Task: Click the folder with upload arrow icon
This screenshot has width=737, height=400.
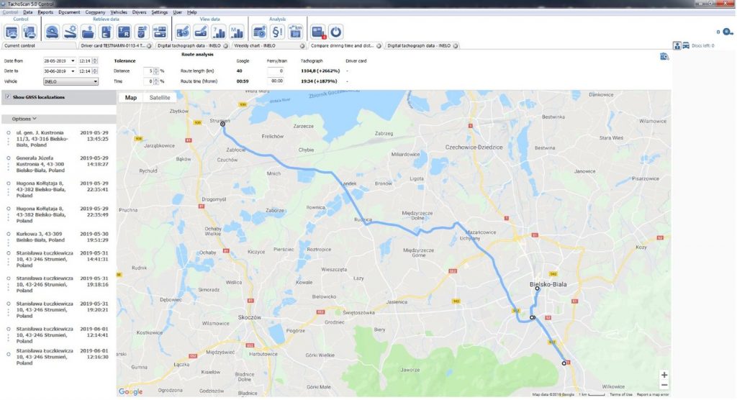Action: [88, 32]
